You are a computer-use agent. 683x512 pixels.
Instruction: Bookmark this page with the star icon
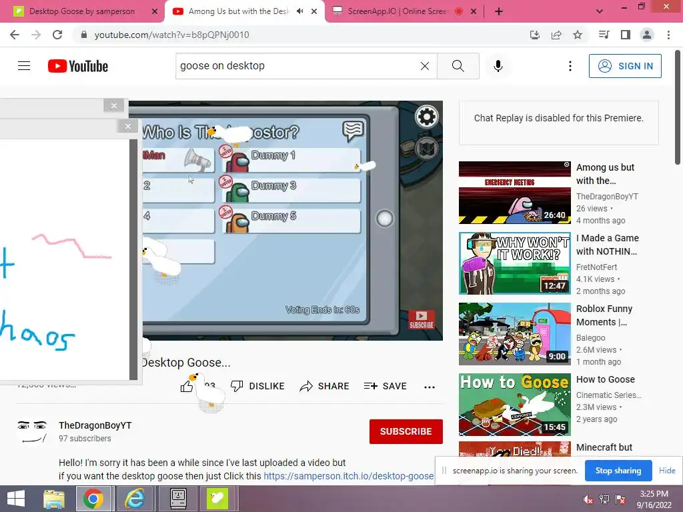(x=578, y=35)
